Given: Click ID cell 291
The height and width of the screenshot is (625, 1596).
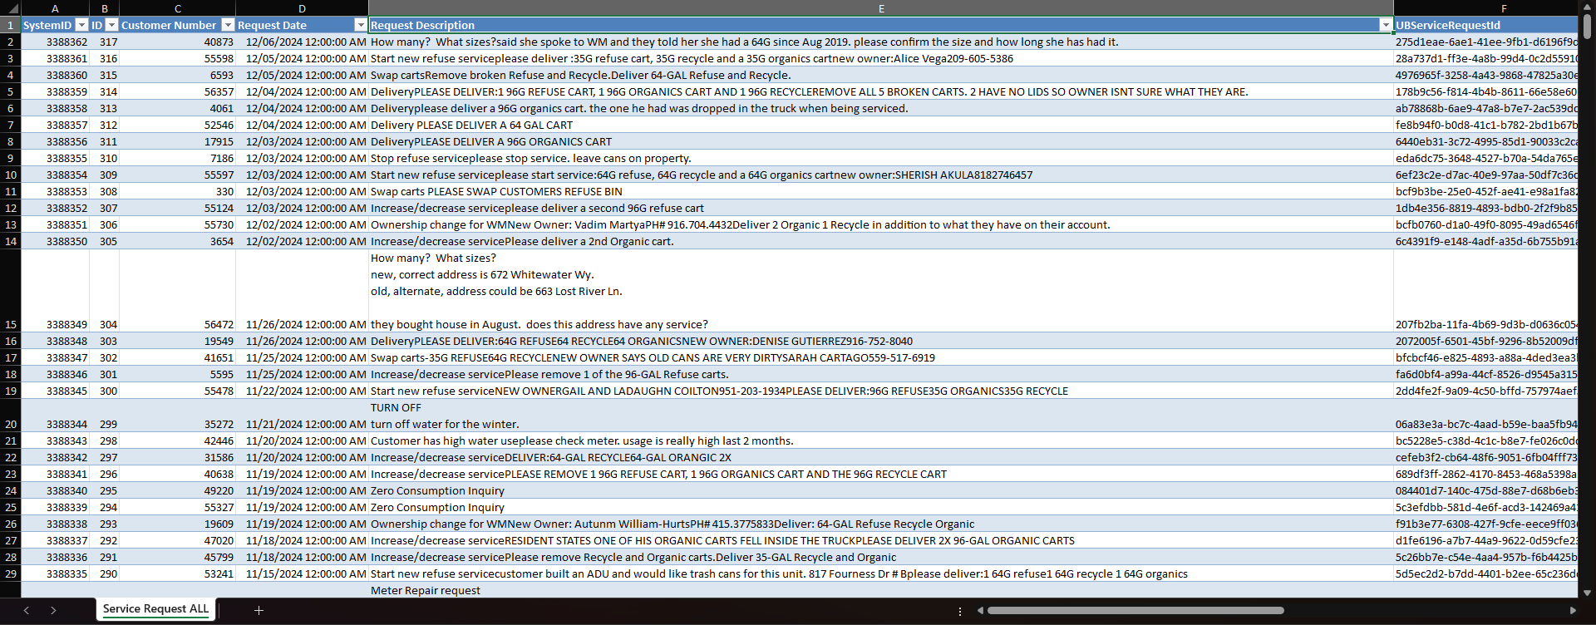Looking at the screenshot, I should click(105, 557).
